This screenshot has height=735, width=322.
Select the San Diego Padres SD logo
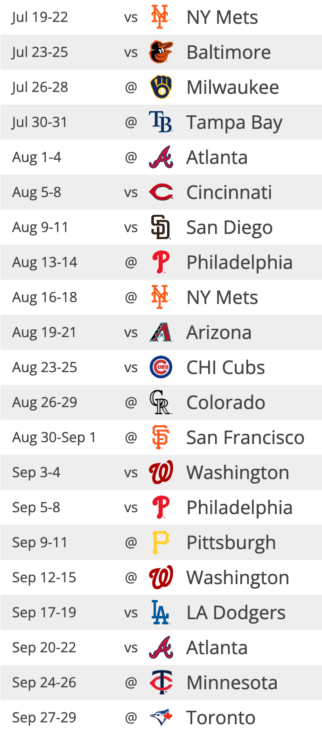[161, 227]
